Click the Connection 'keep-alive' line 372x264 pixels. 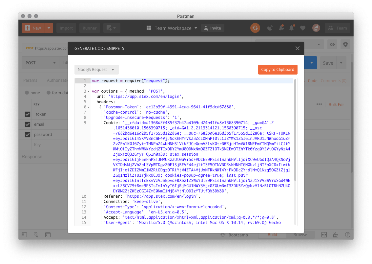(x=133, y=202)
